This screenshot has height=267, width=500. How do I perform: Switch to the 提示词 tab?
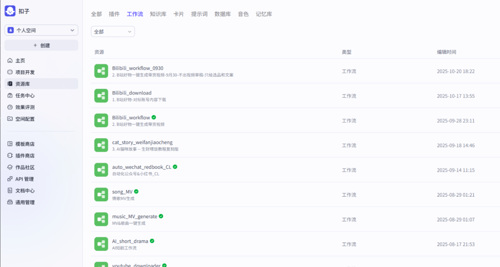[199, 14]
